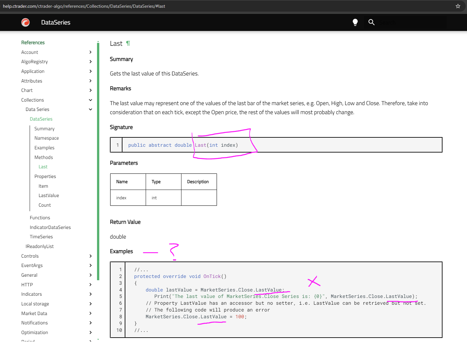The height and width of the screenshot is (346, 467).
Task: Open the Local storage reference link
Action: tap(35, 304)
